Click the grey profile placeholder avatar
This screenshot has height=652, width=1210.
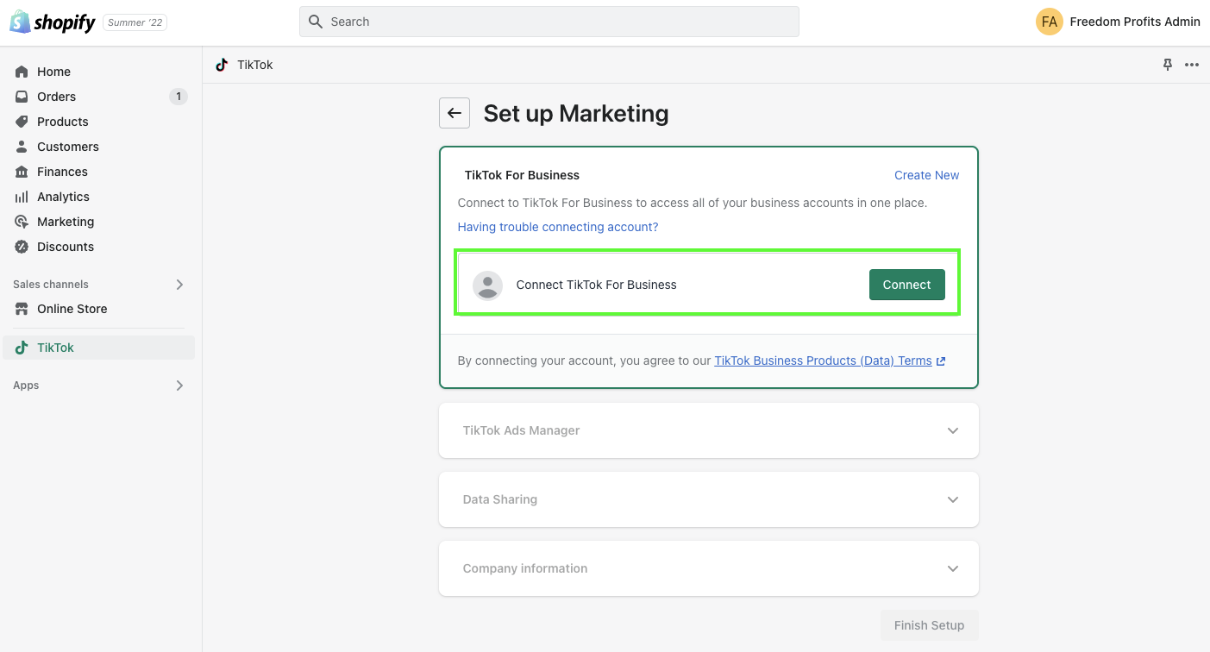pyautogui.click(x=487, y=285)
